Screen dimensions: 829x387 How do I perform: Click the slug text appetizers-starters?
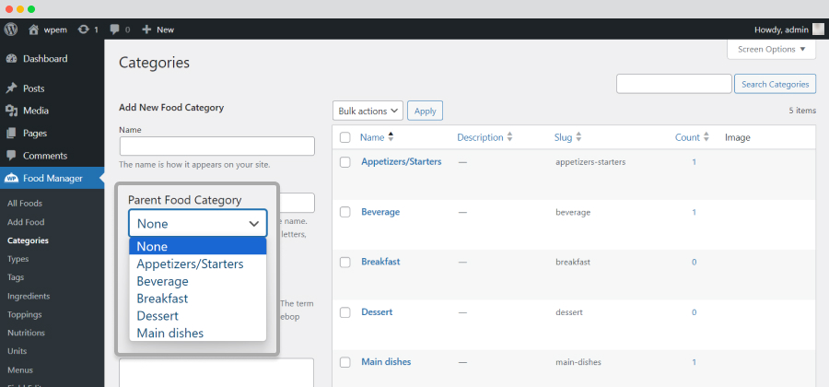(x=590, y=162)
